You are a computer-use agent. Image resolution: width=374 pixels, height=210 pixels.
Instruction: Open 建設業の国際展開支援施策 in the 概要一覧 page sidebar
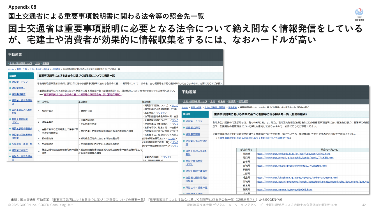(x=22, y=136)
